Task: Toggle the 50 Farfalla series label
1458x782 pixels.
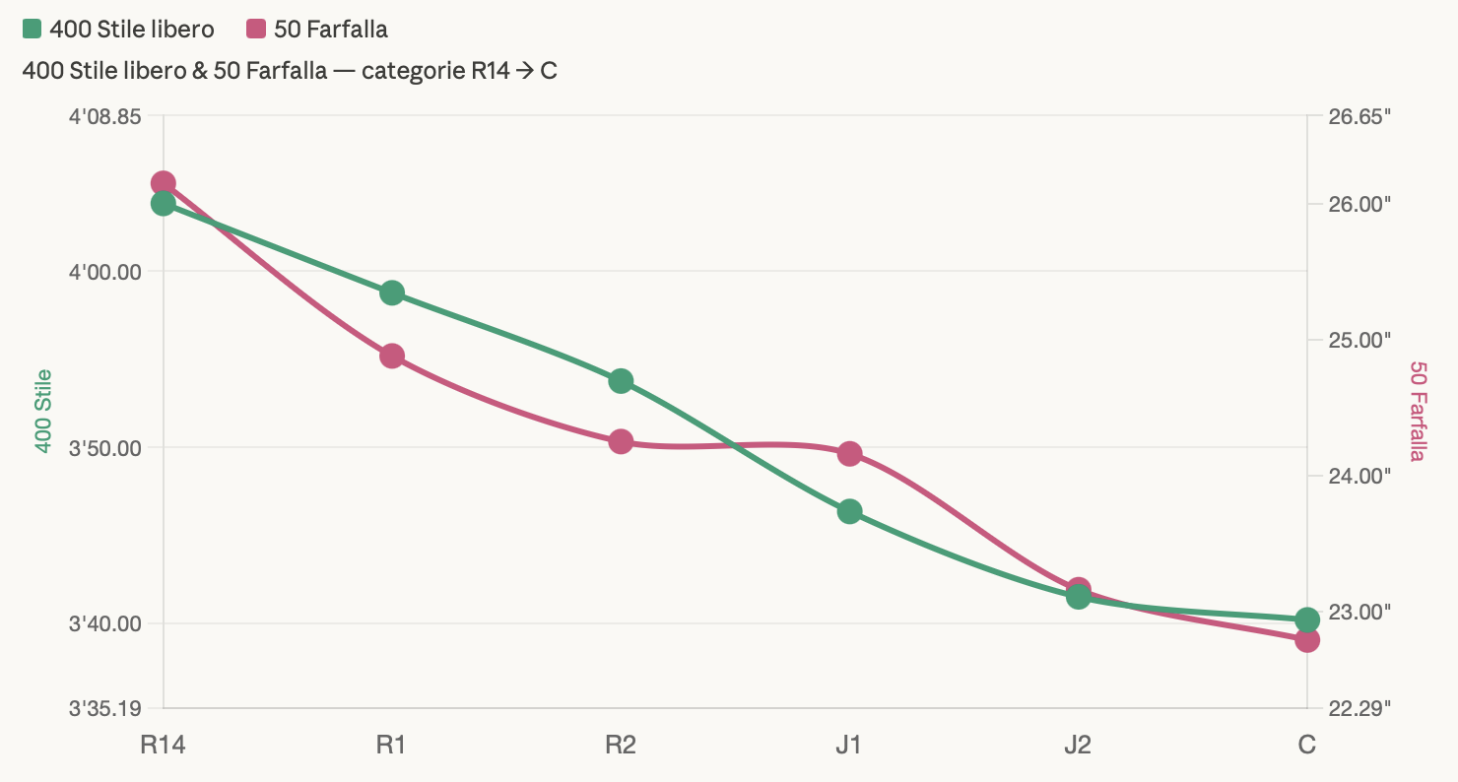Action: coord(331,30)
